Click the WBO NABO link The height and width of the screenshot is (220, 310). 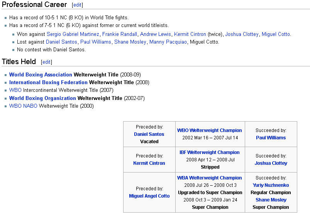(23, 106)
